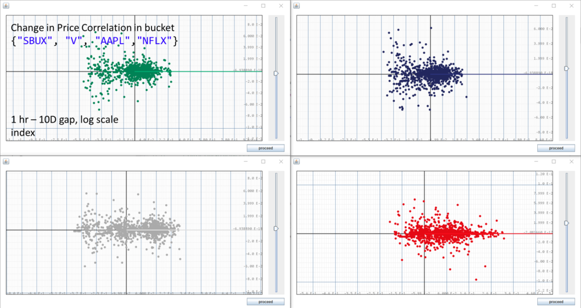Maximize the red scatter plot window
The height and width of the screenshot is (308, 581).
click(x=554, y=161)
